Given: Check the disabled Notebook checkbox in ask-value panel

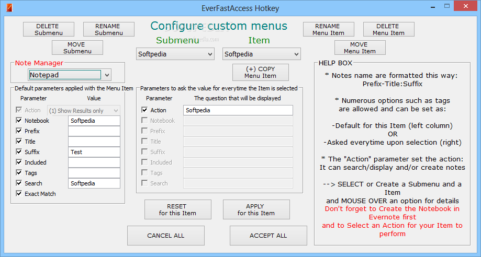Looking at the screenshot, I should pyautogui.click(x=144, y=120).
